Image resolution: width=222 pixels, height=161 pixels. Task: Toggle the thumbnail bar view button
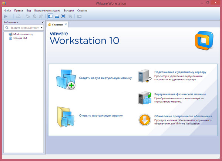pyautogui.click(x=57, y=16)
